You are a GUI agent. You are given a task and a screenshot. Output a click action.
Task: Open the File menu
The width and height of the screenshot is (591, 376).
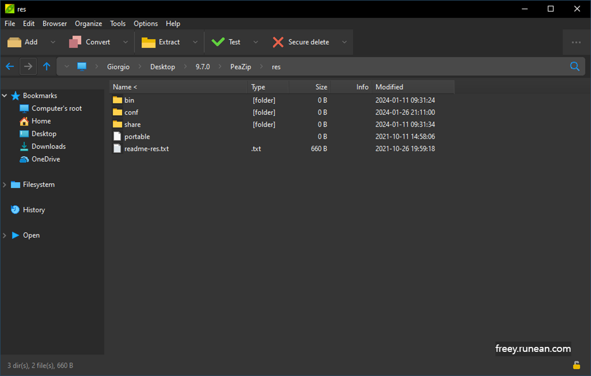point(10,24)
